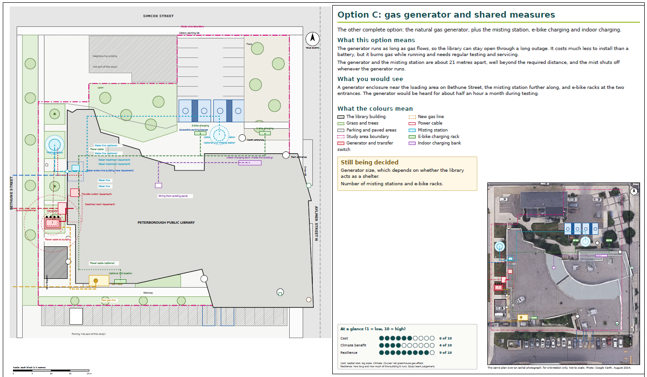Click the Misting station legend swatch
This screenshot has height=377, width=647.
coord(412,130)
